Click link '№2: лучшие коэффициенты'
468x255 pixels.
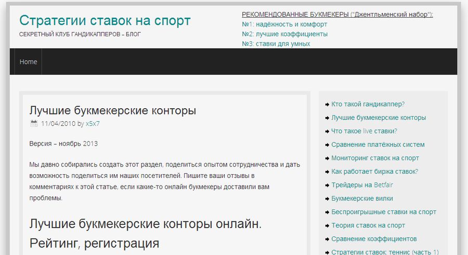(285, 34)
